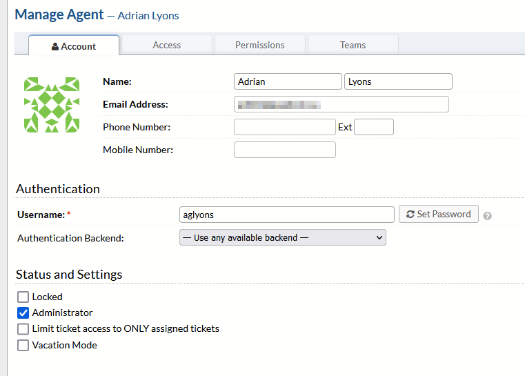Image resolution: width=525 pixels, height=376 pixels.
Task: Click the last name field containing Lyons
Action: click(398, 81)
